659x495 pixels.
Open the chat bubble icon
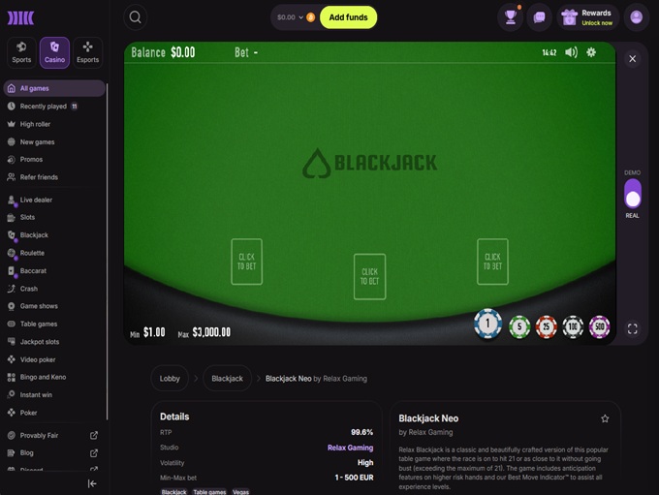(x=539, y=17)
